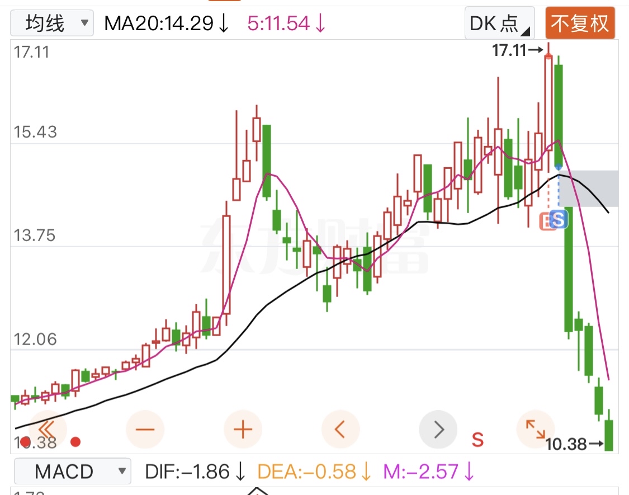The height and width of the screenshot is (495, 629).
Task: Tap the blue S sell signal marker
Action: [559, 219]
